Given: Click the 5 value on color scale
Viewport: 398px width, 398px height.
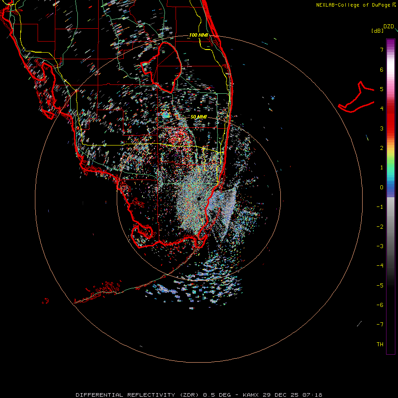Looking at the screenshot, I should [382, 89].
